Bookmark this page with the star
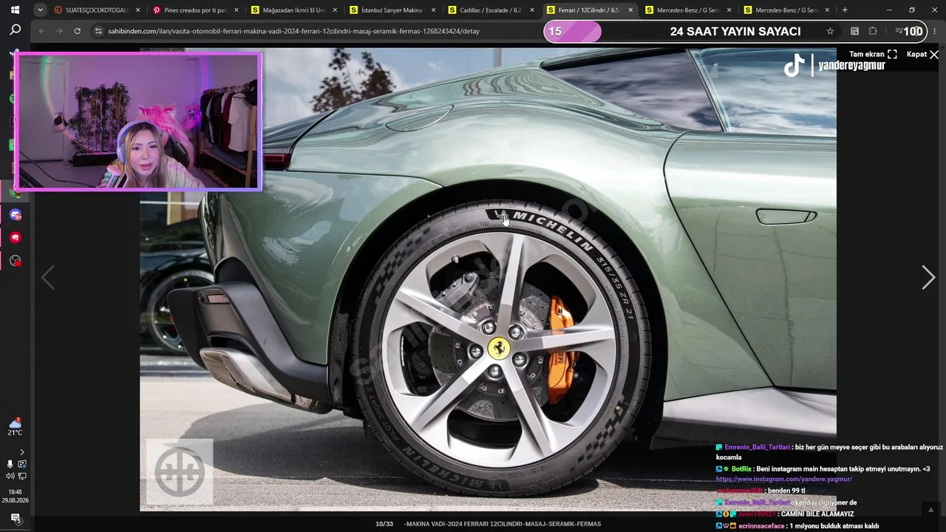 click(830, 31)
